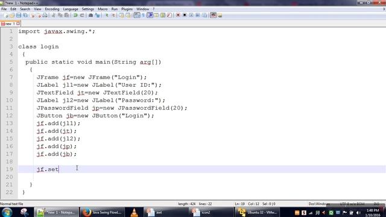Click the Open file toolbar icon

click(x=12, y=15)
